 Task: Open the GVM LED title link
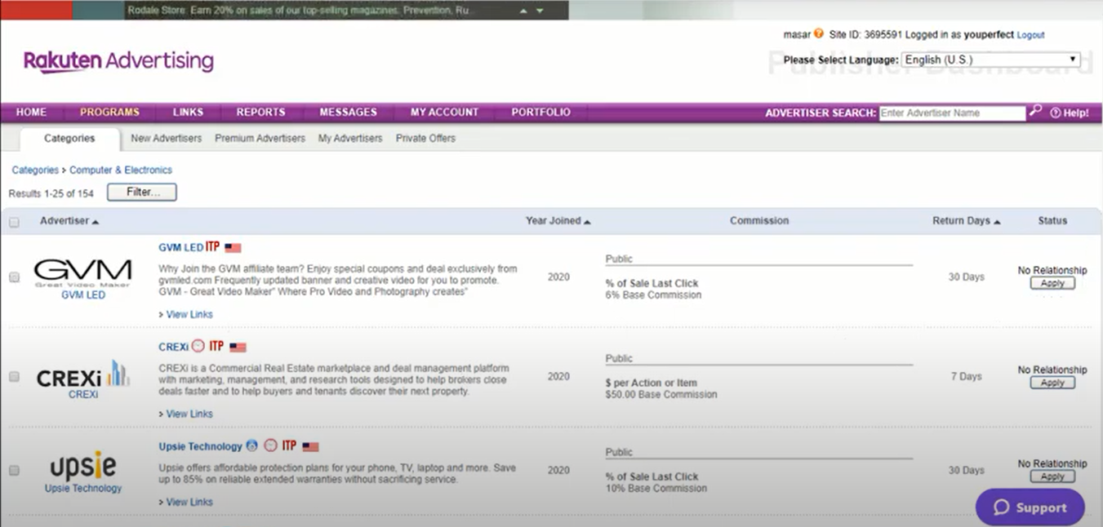[x=180, y=247]
